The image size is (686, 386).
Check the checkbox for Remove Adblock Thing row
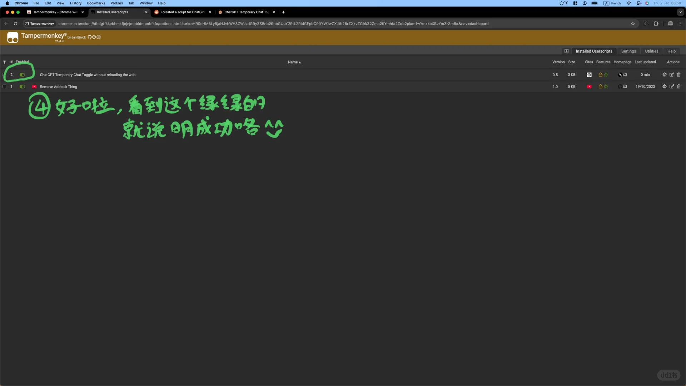pyautogui.click(x=4, y=86)
